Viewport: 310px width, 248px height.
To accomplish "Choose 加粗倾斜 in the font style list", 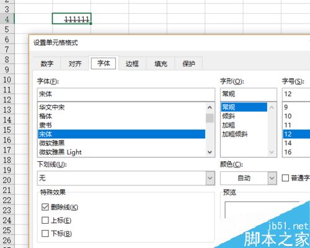I will pos(244,134).
